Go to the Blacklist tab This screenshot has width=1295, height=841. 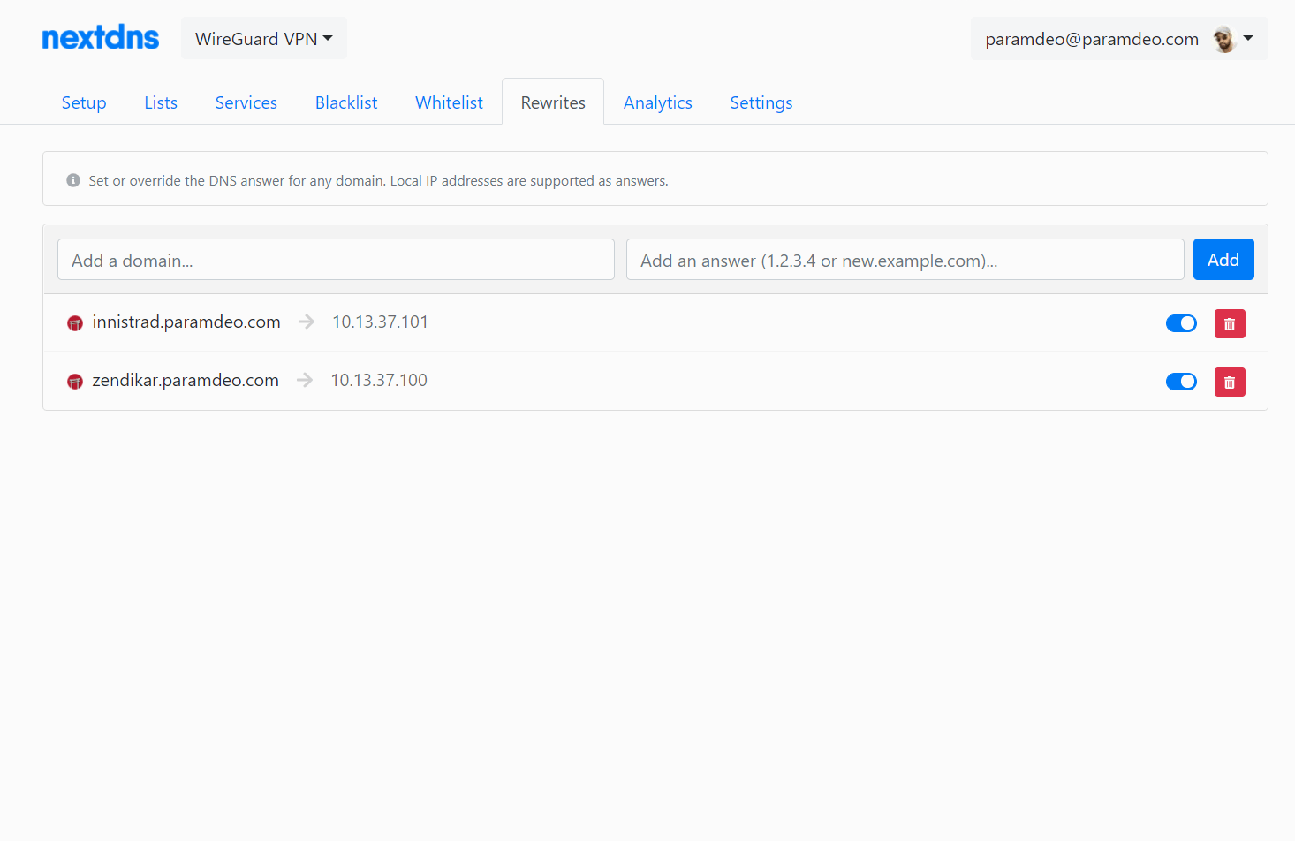click(x=346, y=102)
